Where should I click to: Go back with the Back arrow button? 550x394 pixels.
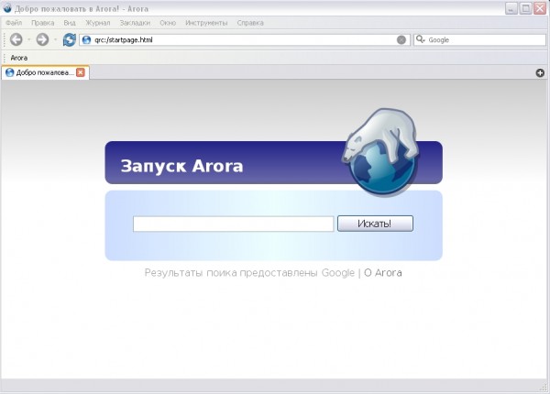tap(16, 39)
